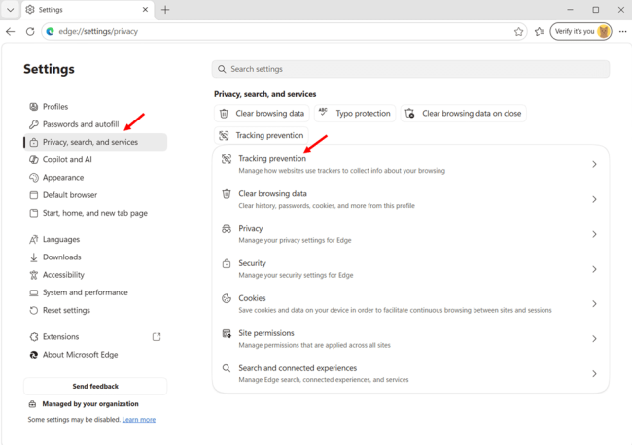Expand the Privacy row chevron
The width and height of the screenshot is (632, 445).
click(x=594, y=234)
